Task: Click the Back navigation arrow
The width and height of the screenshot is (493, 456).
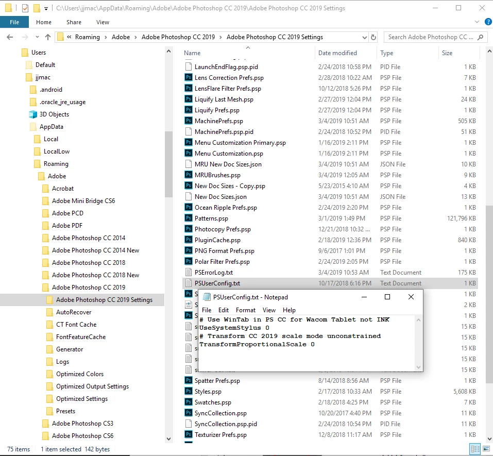Action: [x=10, y=37]
